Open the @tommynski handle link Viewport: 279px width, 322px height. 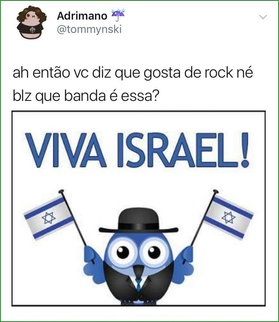pyautogui.click(x=89, y=29)
